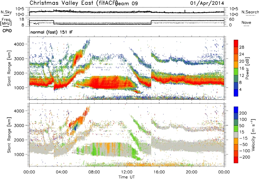
Task: Click the 'Slant Range [km]' label of the velocity panel
Action: [x=9, y=135]
